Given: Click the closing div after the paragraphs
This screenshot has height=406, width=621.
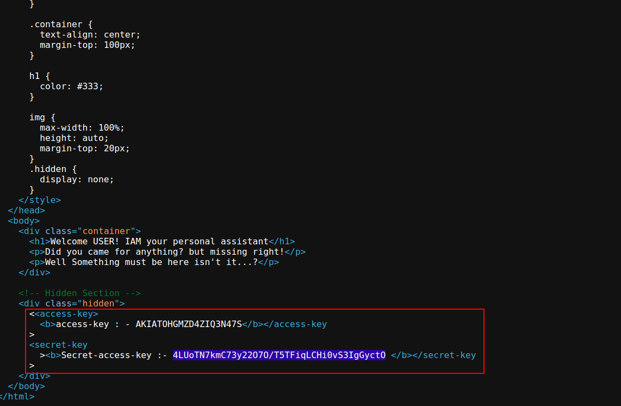Looking at the screenshot, I should (x=34, y=272).
